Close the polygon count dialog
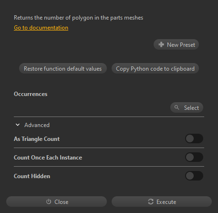 coord(56,202)
